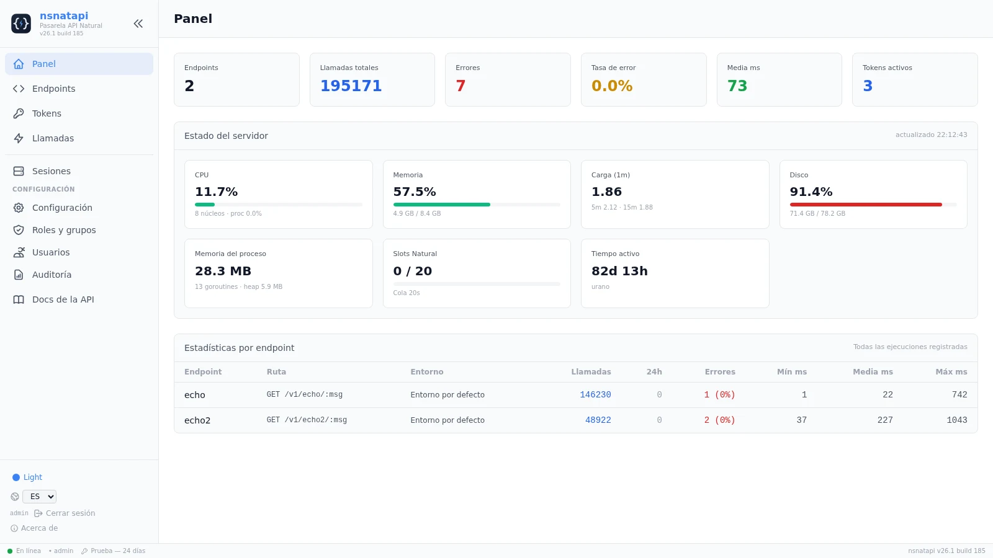This screenshot has height=558, width=993.
Task: Open the echo2 endpoint name
Action: click(x=197, y=420)
